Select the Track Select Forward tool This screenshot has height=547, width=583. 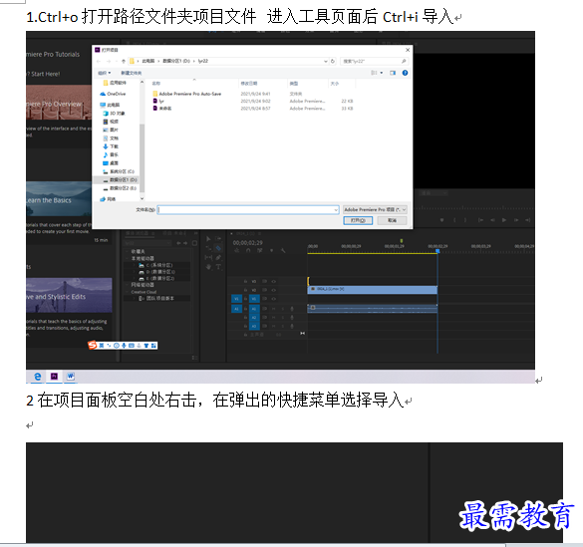(218, 238)
